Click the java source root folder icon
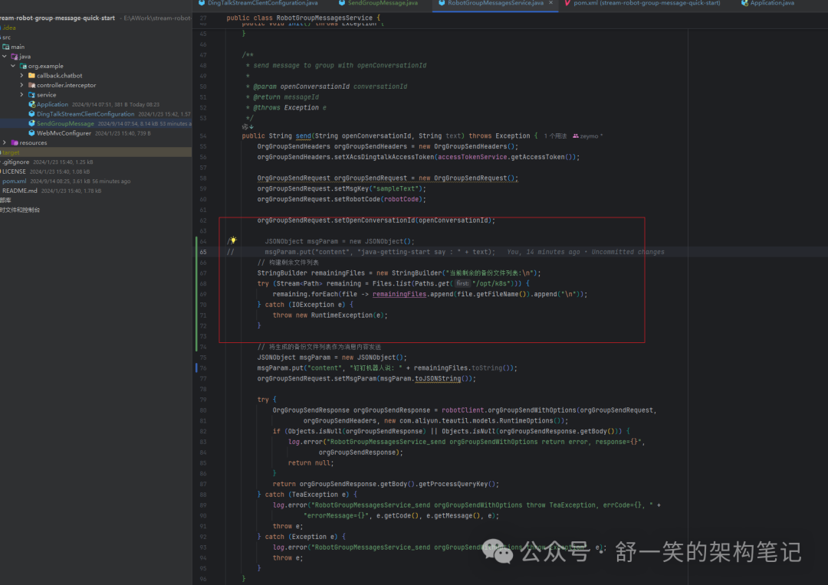828x585 pixels. tap(15, 57)
